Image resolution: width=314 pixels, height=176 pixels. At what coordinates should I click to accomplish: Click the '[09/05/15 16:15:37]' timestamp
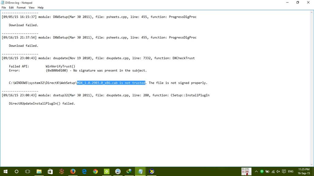(x=19, y=17)
